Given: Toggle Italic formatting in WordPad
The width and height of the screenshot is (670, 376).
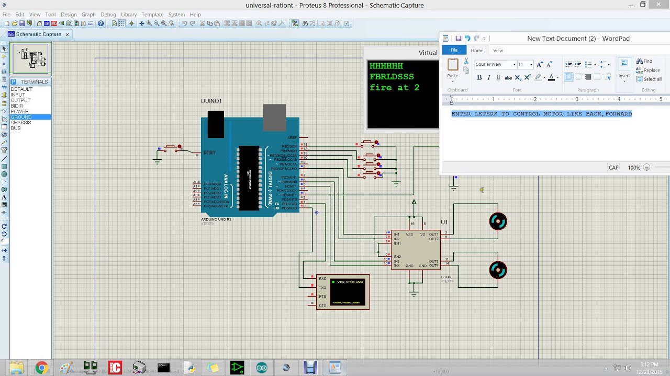Looking at the screenshot, I should pos(489,77).
